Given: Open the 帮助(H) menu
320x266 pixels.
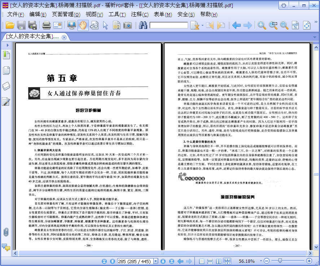Looking at the screenshot, I should coord(209,14).
